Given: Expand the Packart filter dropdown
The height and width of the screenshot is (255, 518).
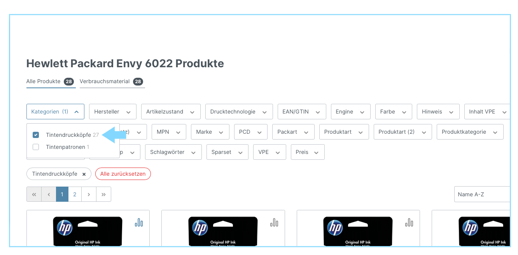Looking at the screenshot, I should pos(293,132).
